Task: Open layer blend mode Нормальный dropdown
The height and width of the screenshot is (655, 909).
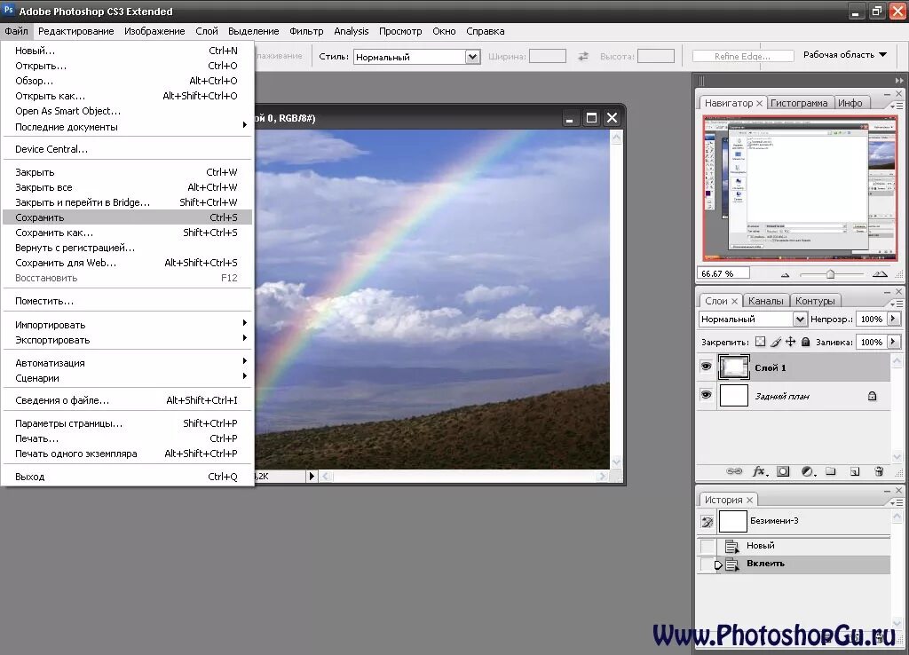Action: [x=800, y=319]
